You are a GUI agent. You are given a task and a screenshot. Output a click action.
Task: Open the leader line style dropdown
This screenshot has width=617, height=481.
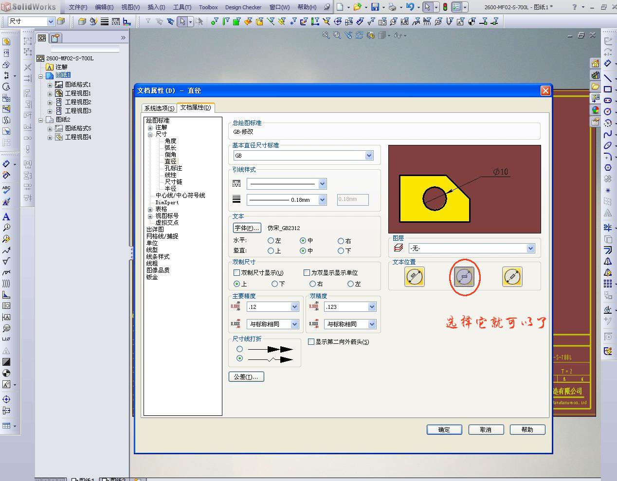point(322,184)
